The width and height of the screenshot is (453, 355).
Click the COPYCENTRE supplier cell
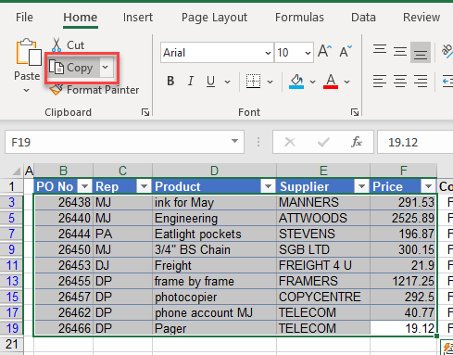pos(323,297)
